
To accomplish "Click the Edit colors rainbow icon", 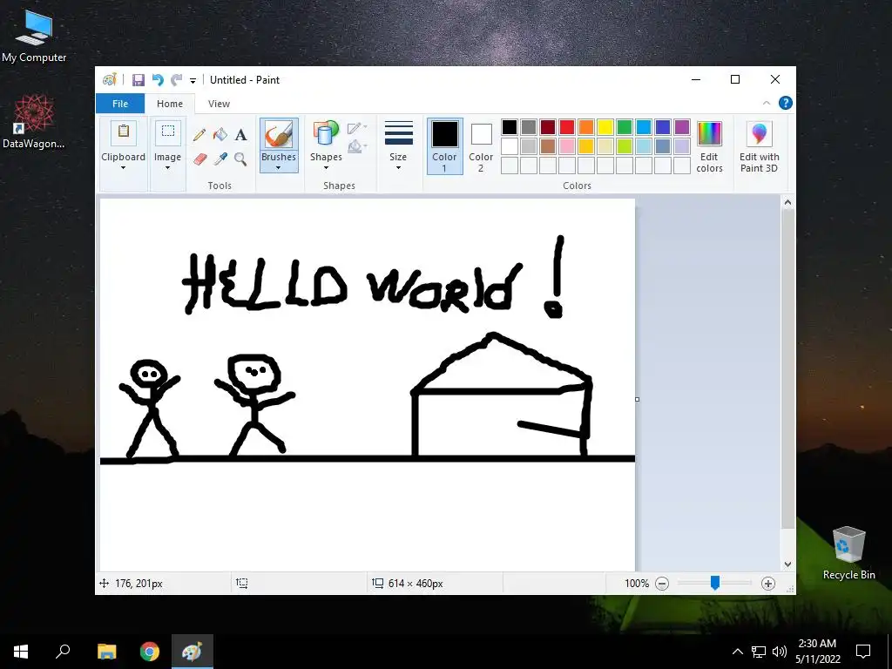I will click(x=709, y=134).
